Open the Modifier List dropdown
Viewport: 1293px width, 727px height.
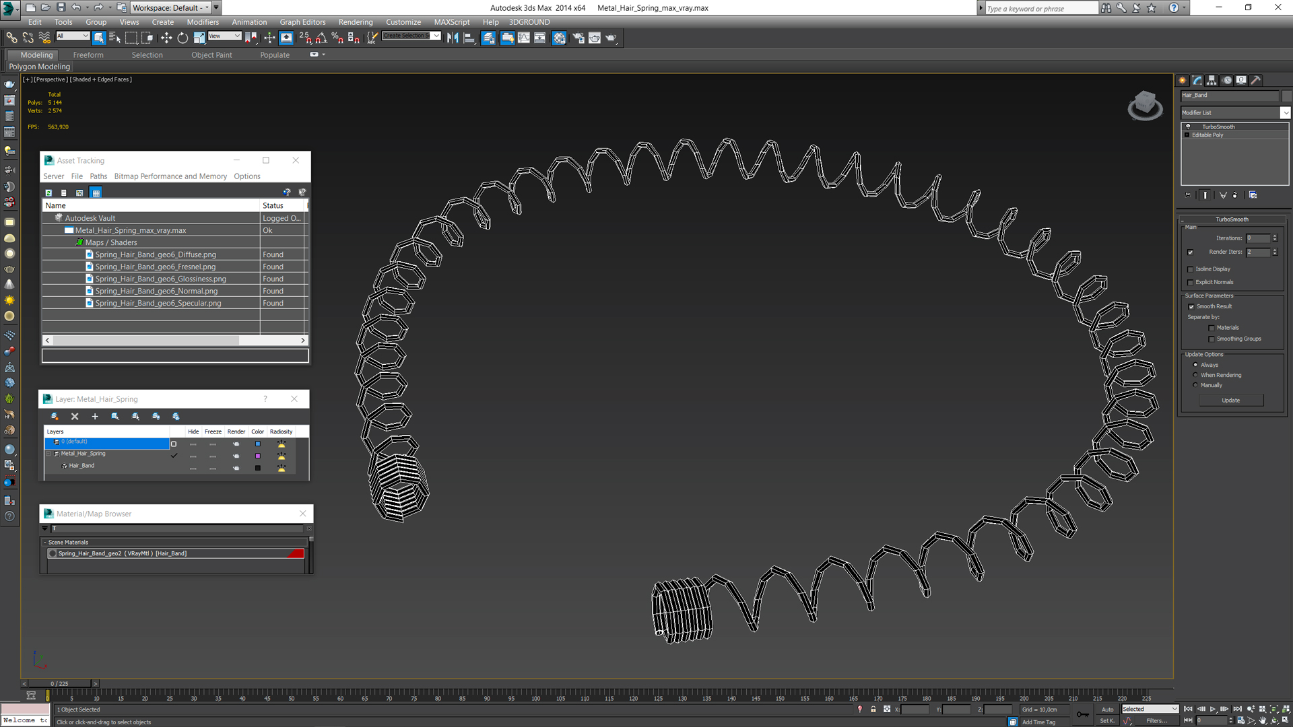tap(1285, 112)
